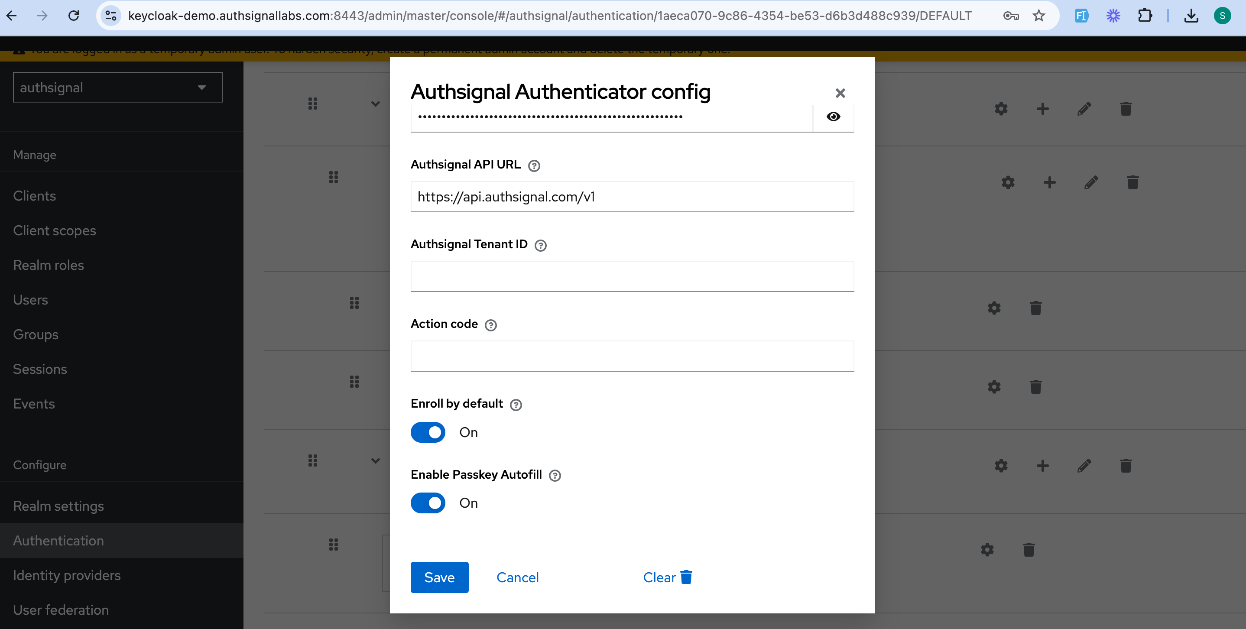Open settings gear in the bottom row
The height and width of the screenshot is (629, 1246).
[987, 550]
